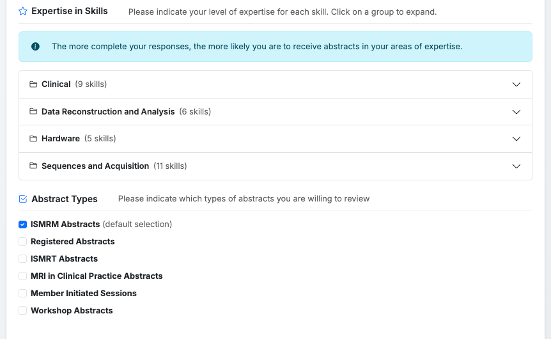Click the Clinical skills group title
Screen dimensions: 551x339
[56, 84]
